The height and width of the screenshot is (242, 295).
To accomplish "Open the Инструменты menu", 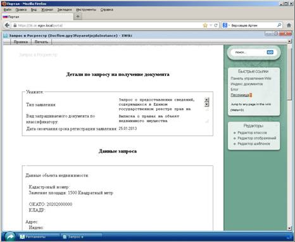I will [86, 10].
